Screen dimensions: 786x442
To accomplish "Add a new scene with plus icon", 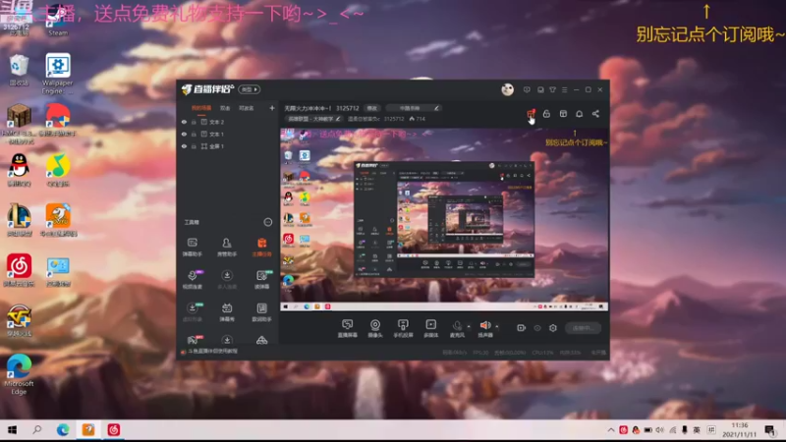I will 272,108.
